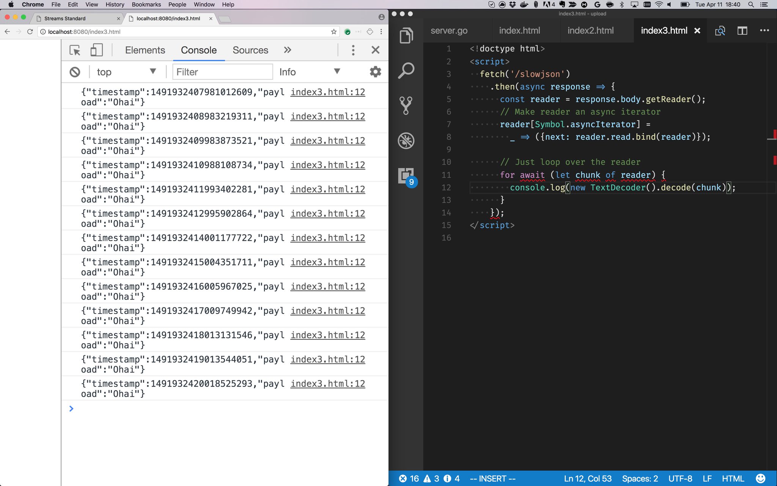The width and height of the screenshot is (777, 486).
Task: Open Chrome's three-dot menu
Action: (381, 32)
